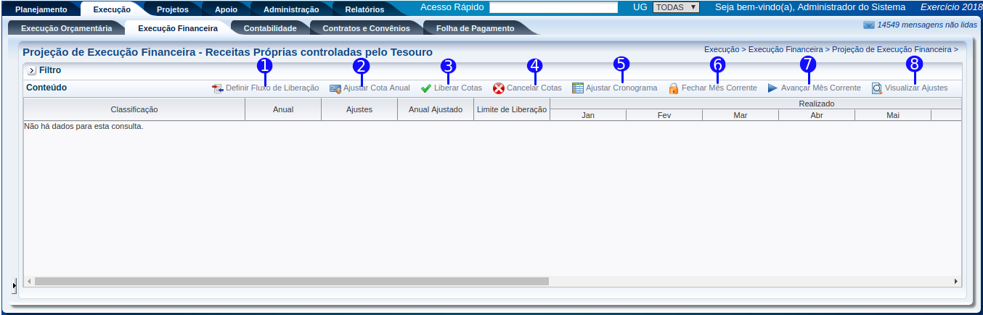
Task: Click the red Cancelar Cotas icon
Action: 499,88
